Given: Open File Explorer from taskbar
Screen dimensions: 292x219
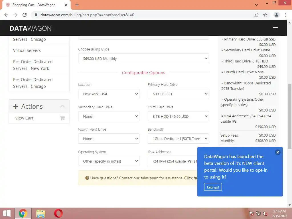Looking at the screenshot, I should [40, 213].
